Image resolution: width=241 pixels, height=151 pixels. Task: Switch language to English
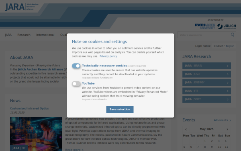[230, 46]
